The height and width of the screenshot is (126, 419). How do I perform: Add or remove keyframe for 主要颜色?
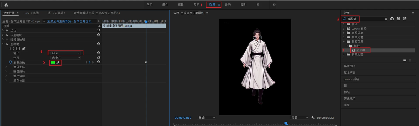coord(90,62)
